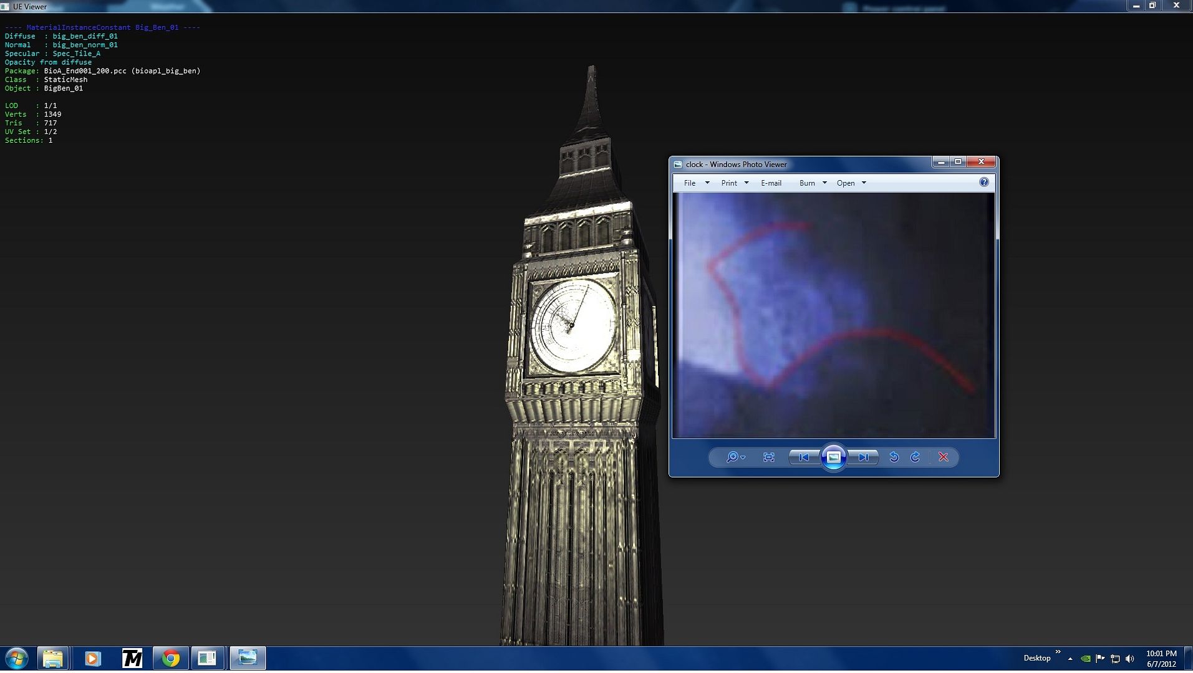Go to the previous photo
The width and height of the screenshot is (1193, 673).
coord(804,457)
